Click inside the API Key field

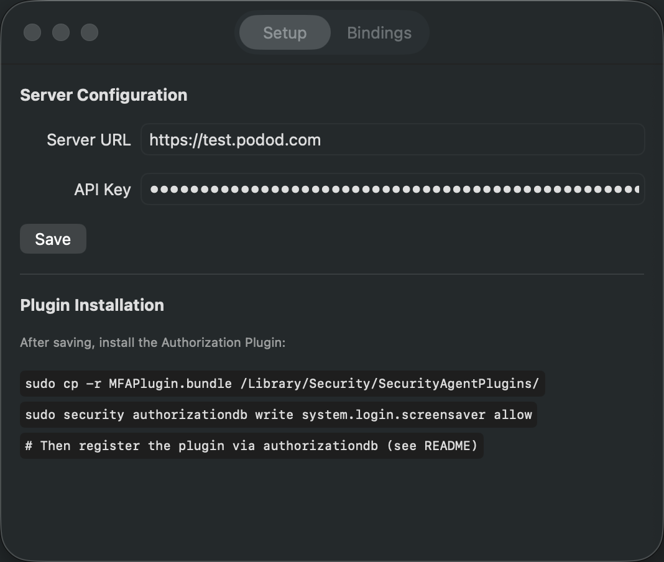point(392,189)
